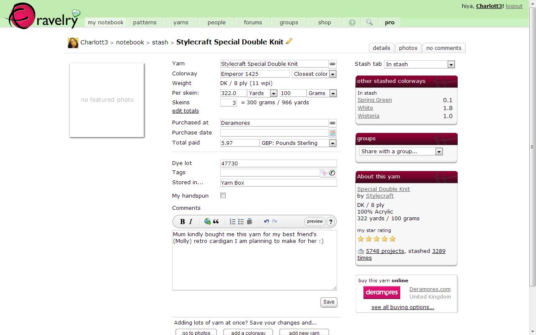Open the Stash tab dropdown
The height and width of the screenshot is (335, 536).
pos(419,64)
